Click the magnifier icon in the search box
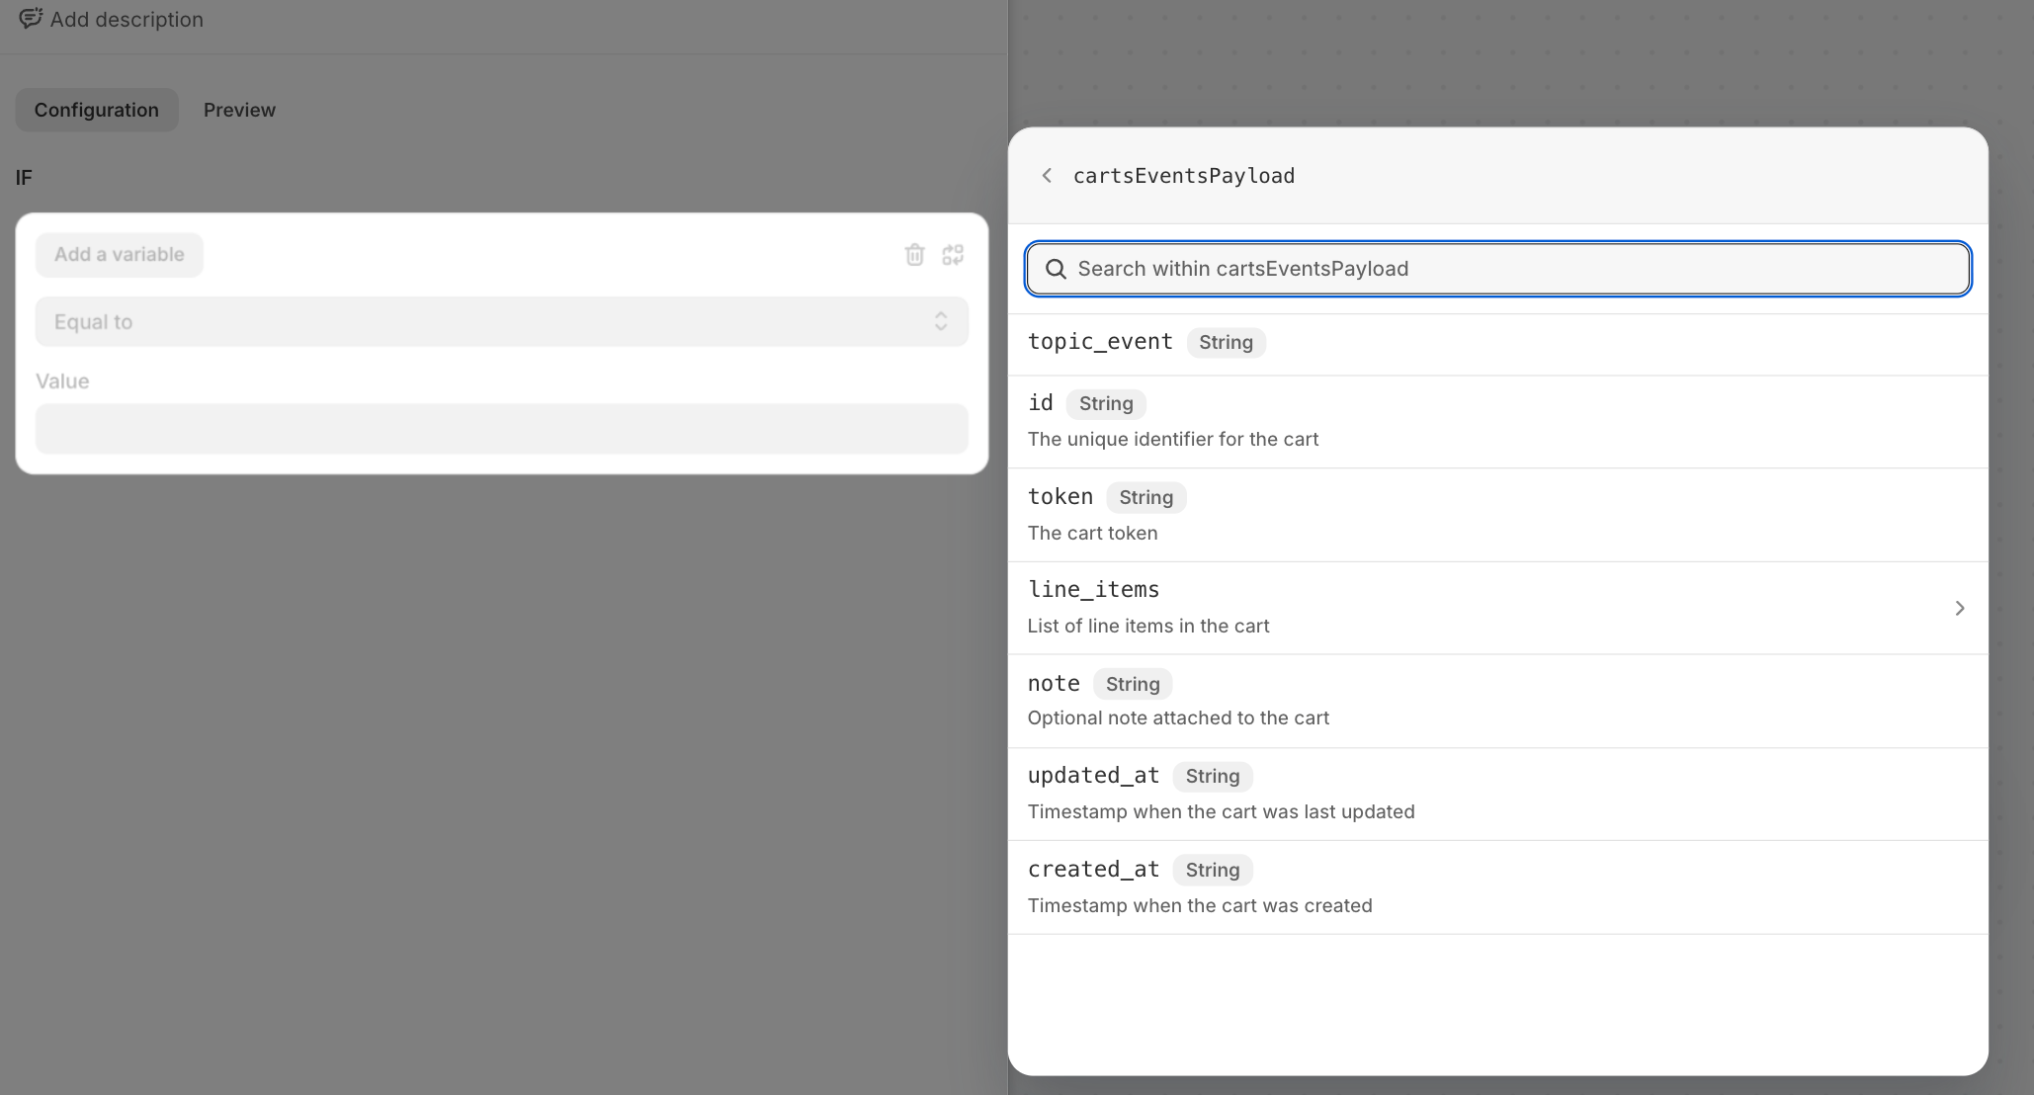Image resolution: width=2034 pixels, height=1095 pixels. pos(1056,269)
